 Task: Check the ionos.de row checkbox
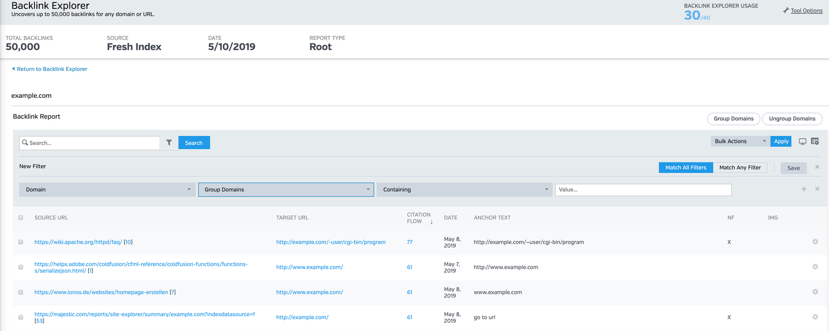coord(21,292)
